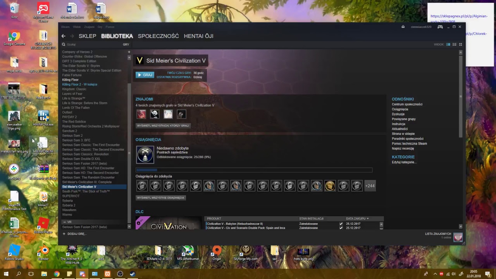Toggle install checkbox for Babylon DLC
496x279 pixels.
341,224
